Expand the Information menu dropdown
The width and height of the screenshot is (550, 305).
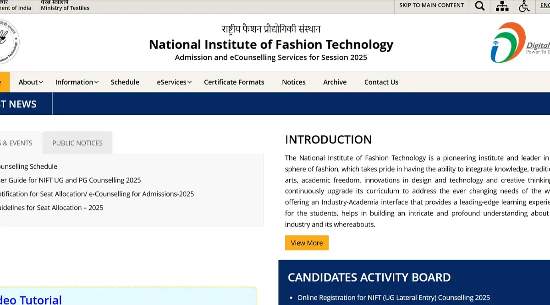coord(77,82)
